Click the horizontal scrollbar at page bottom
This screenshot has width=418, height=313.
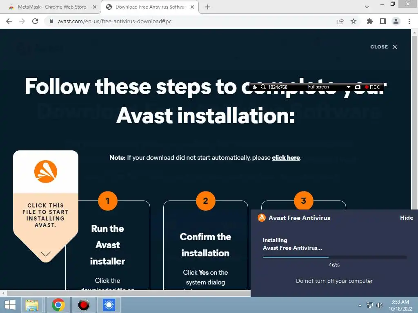128,293
